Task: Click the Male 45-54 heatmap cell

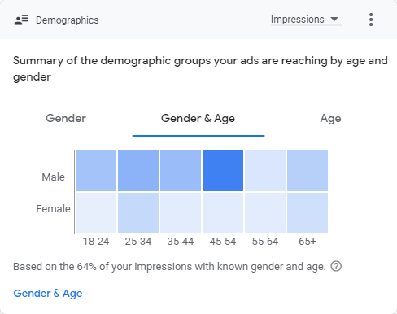Action: (x=223, y=171)
